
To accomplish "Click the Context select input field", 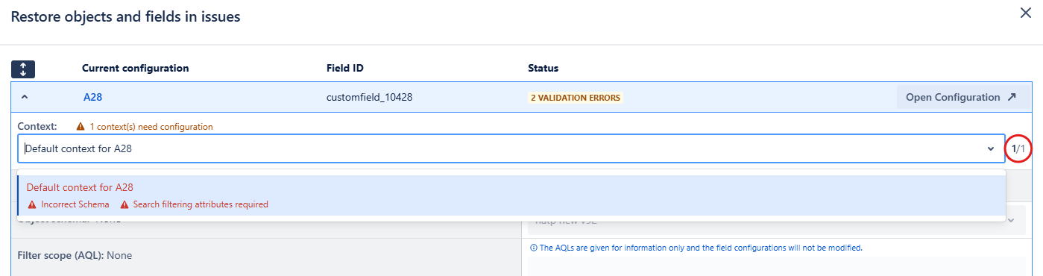I will [x=511, y=148].
